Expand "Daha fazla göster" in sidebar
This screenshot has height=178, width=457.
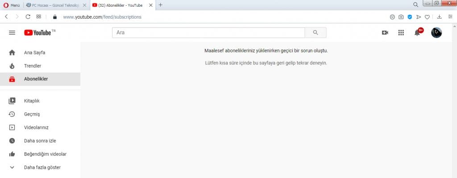(42, 167)
